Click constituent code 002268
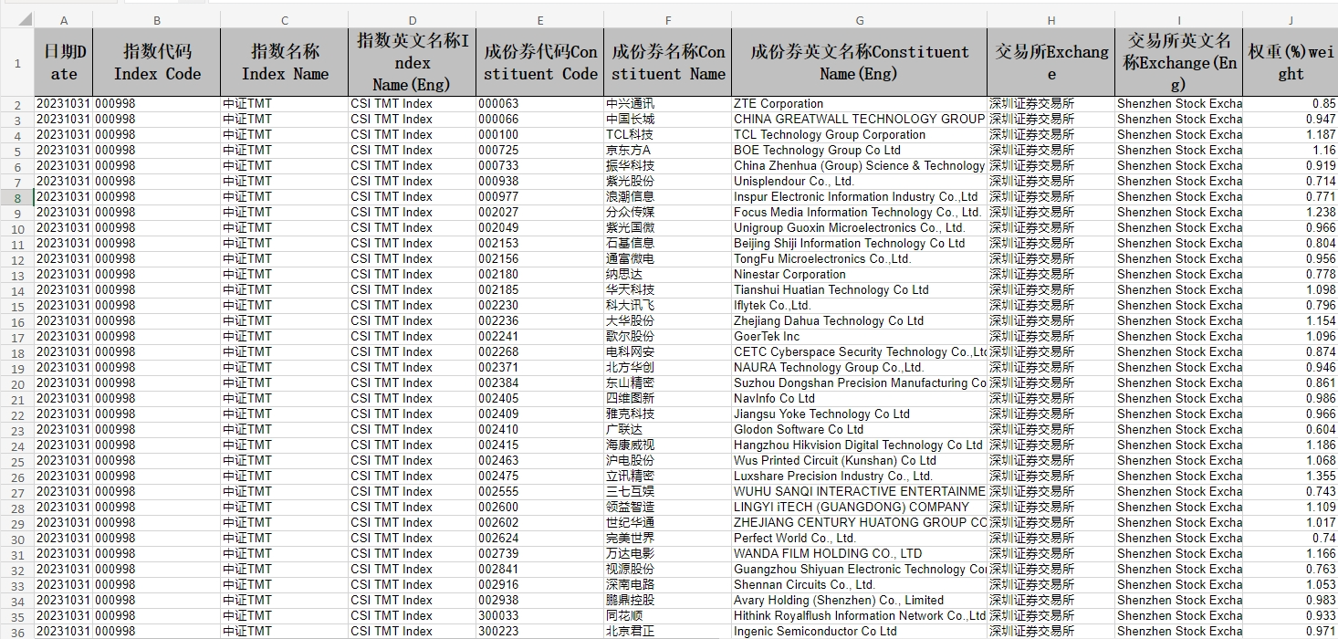 point(540,352)
